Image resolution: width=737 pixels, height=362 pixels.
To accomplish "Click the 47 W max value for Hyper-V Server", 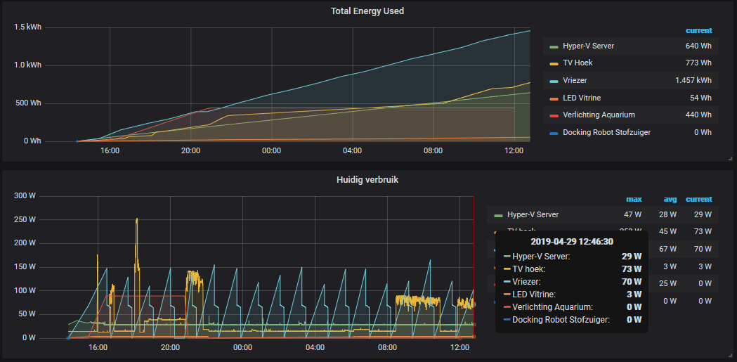I will pos(632,215).
